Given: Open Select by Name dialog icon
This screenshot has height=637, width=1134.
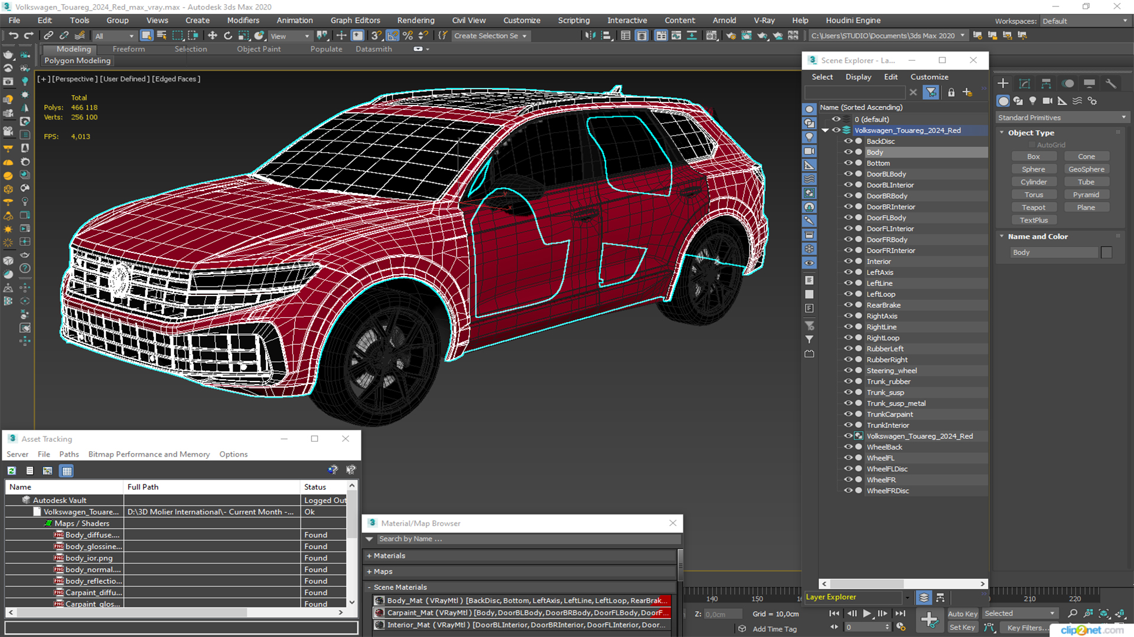Looking at the screenshot, I should (x=162, y=36).
